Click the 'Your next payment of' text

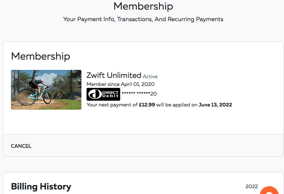pyautogui.click(x=112, y=105)
